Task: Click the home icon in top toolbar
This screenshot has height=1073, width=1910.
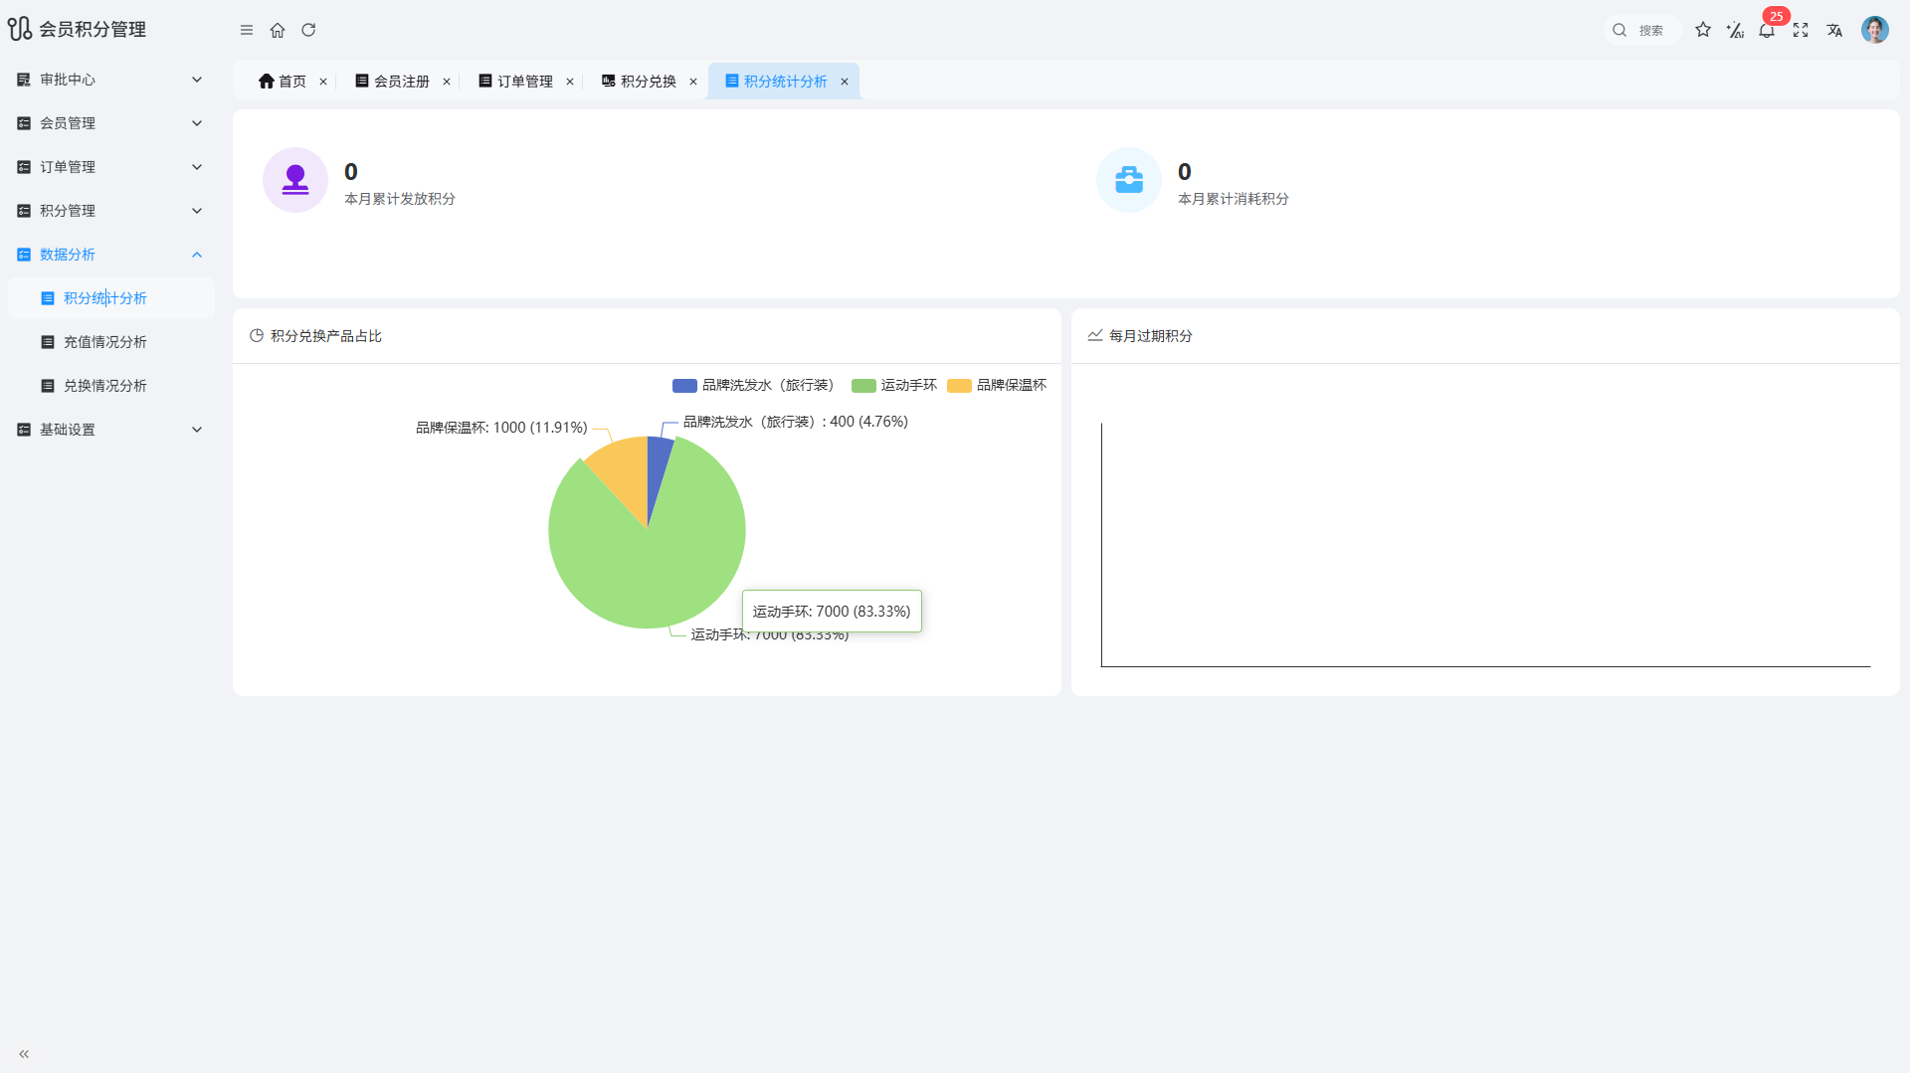Action: 278,30
